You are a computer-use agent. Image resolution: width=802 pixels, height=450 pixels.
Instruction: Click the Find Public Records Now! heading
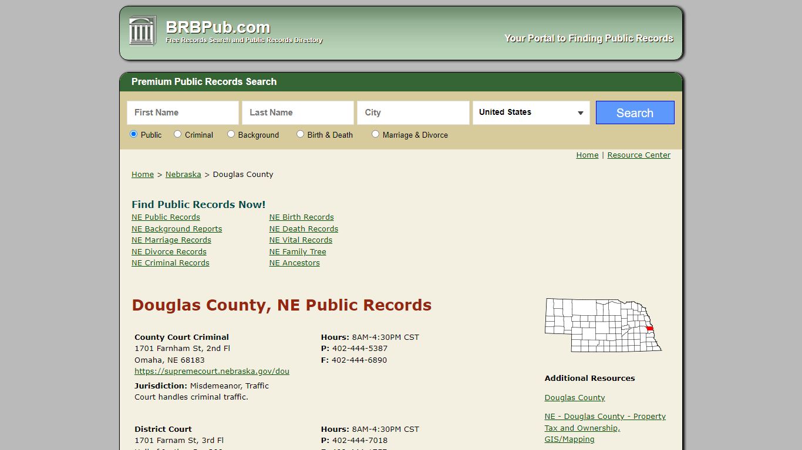[x=198, y=204]
